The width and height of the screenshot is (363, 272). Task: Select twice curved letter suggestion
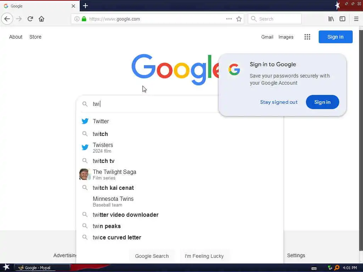pos(180,237)
